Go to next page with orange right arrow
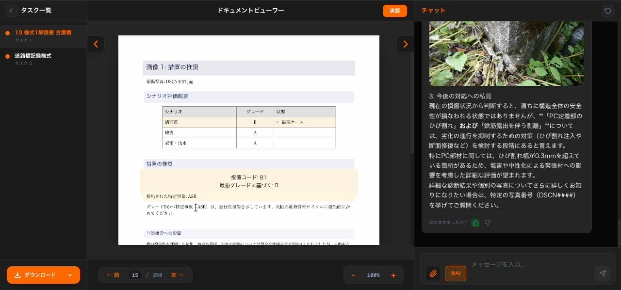621x290 pixels. [x=406, y=44]
